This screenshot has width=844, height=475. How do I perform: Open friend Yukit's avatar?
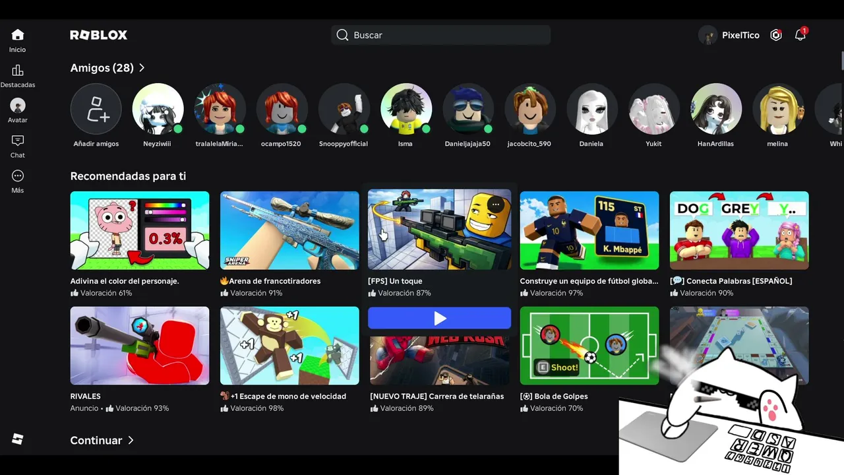pyautogui.click(x=654, y=109)
